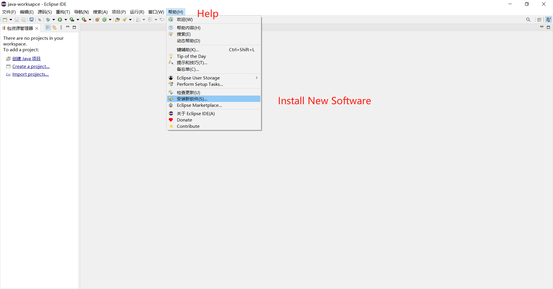Open Eclipse Marketplace... from Help menu
The image size is (553, 289).
[x=214, y=105]
